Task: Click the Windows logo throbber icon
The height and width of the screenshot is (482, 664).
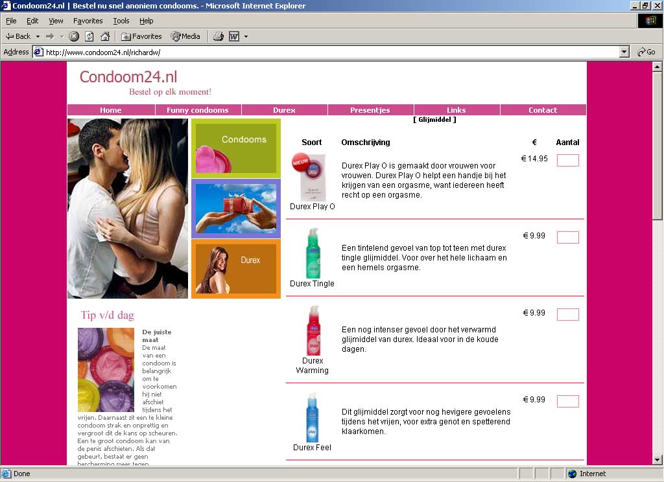Action: click(650, 21)
